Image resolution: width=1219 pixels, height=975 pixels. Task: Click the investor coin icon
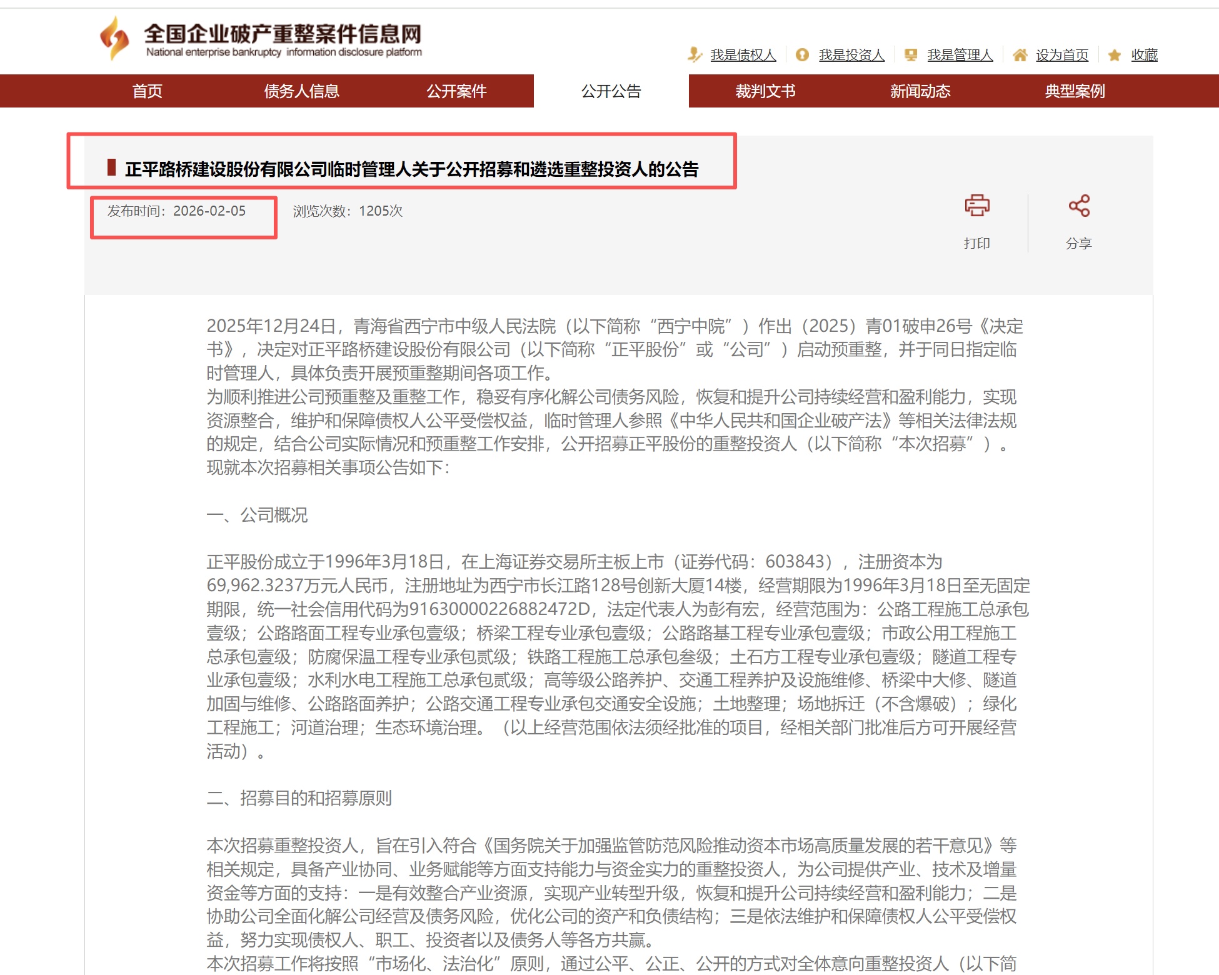point(802,55)
